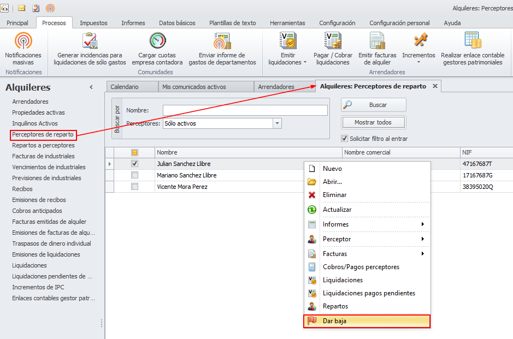Click Realizar enlace contable gestores icon
This screenshot has height=339, width=513.
click(473, 41)
